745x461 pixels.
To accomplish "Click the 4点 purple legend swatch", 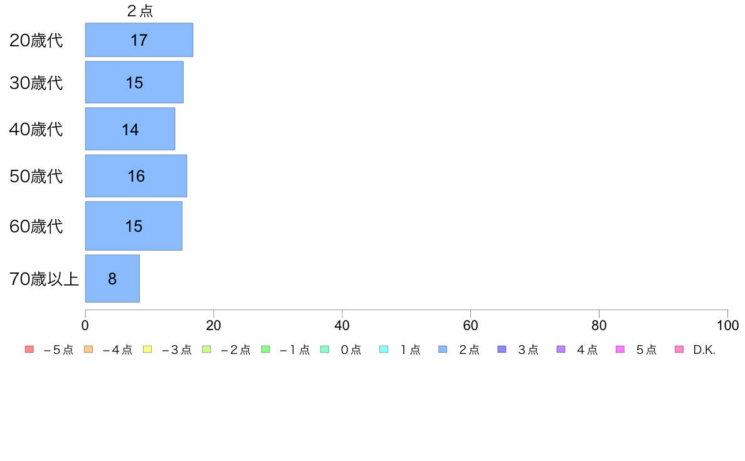I will click(561, 350).
